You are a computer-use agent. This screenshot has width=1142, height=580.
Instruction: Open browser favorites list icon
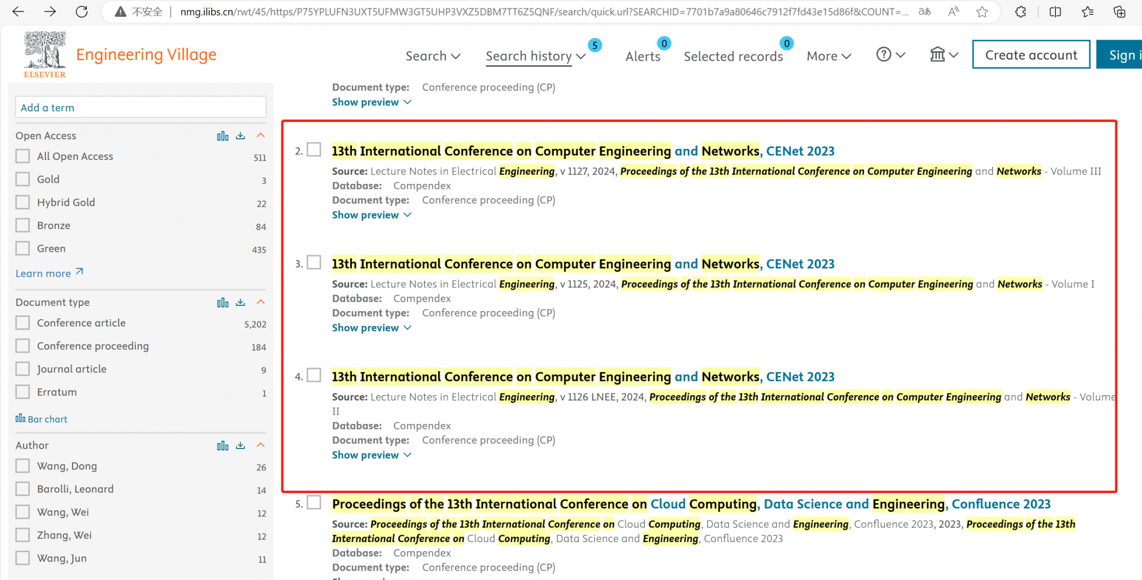coord(1087,12)
